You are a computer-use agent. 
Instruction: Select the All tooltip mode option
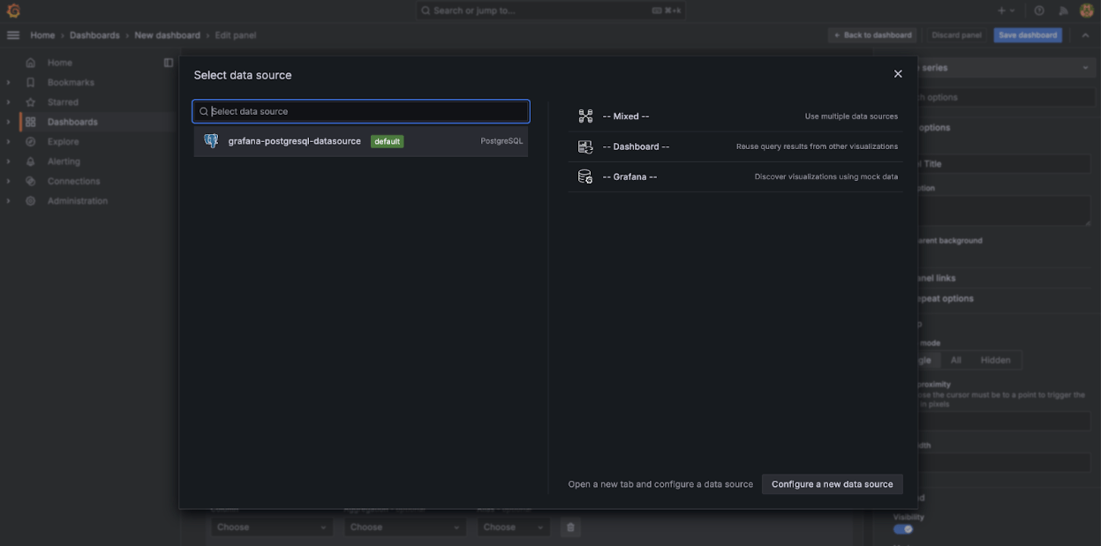pyautogui.click(x=955, y=360)
